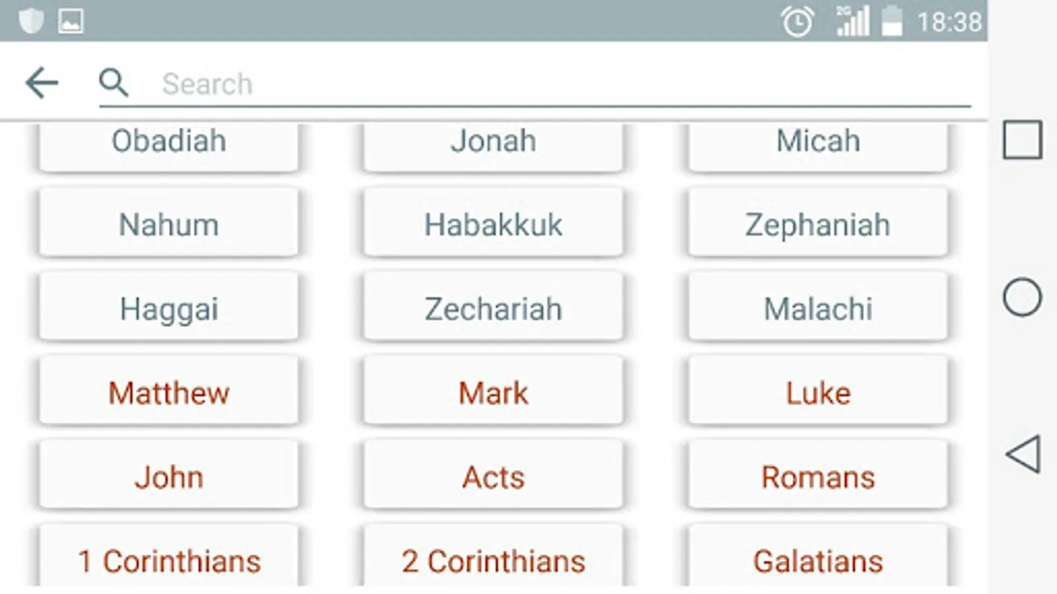Select the book of Luke
The width and height of the screenshot is (1057, 594).
click(818, 392)
